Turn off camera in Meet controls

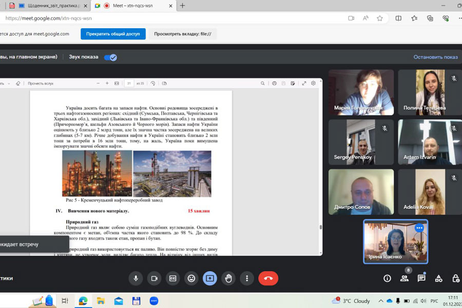[x=154, y=278]
